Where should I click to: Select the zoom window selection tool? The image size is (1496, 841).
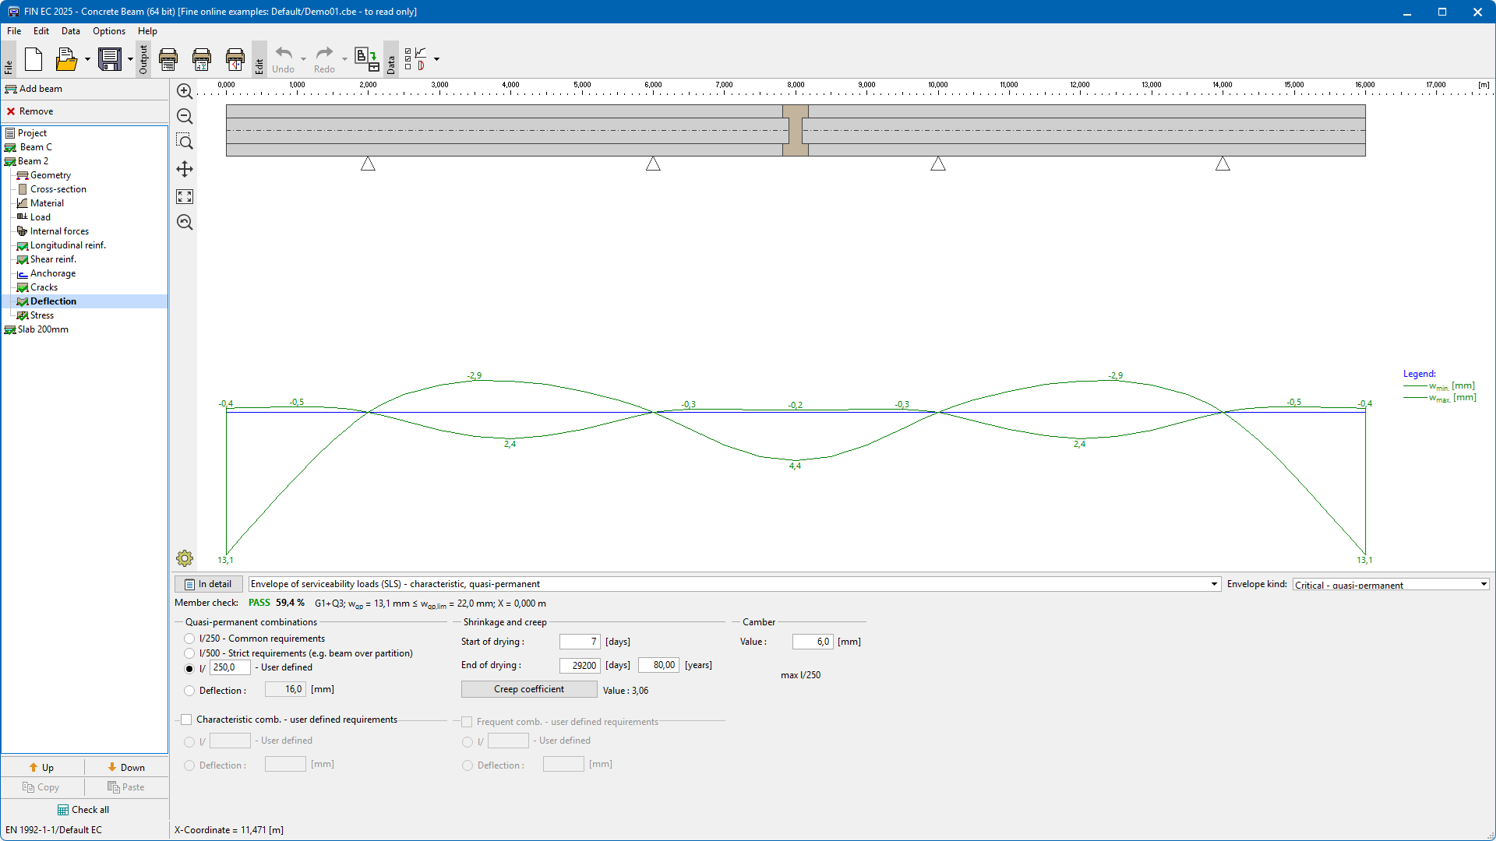pyautogui.click(x=185, y=142)
